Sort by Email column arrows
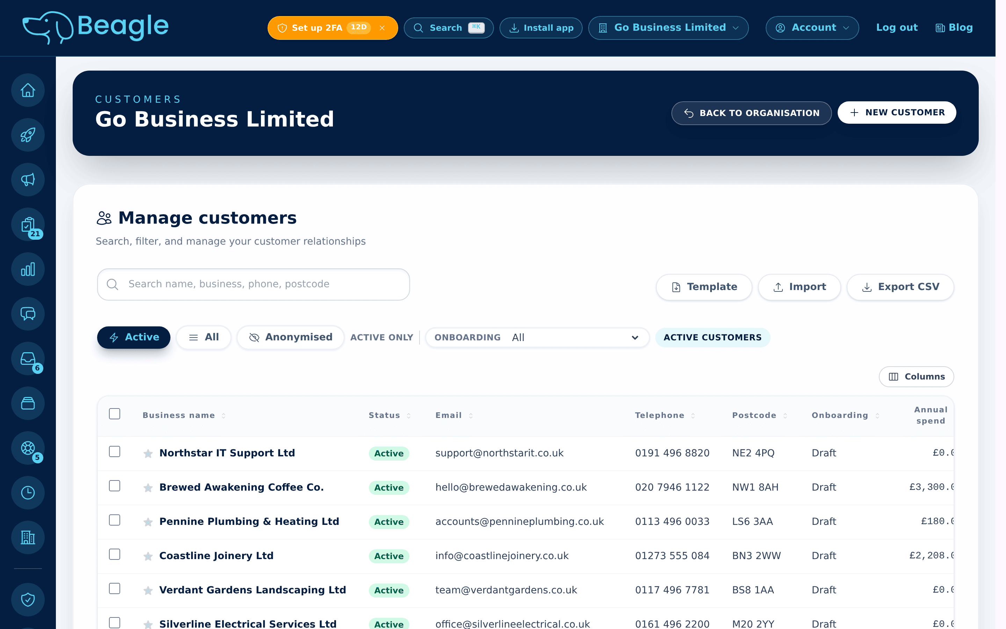Screen dimensions: 1006x629 [x=471, y=415]
